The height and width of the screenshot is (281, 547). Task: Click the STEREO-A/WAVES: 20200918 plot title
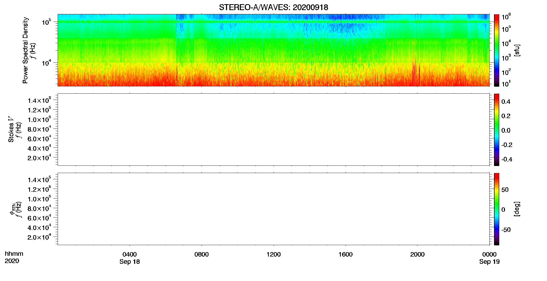273,8
